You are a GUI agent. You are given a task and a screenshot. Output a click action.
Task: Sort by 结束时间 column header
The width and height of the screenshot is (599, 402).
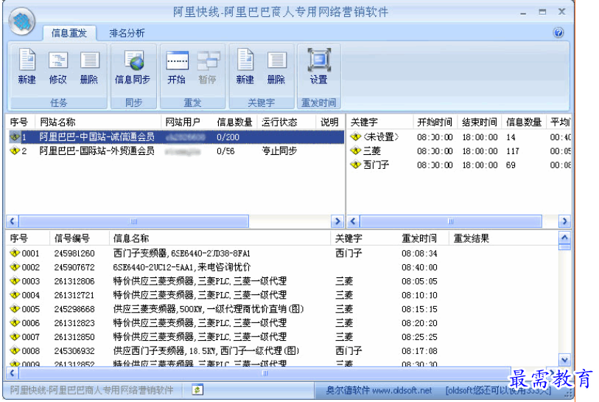(x=480, y=122)
